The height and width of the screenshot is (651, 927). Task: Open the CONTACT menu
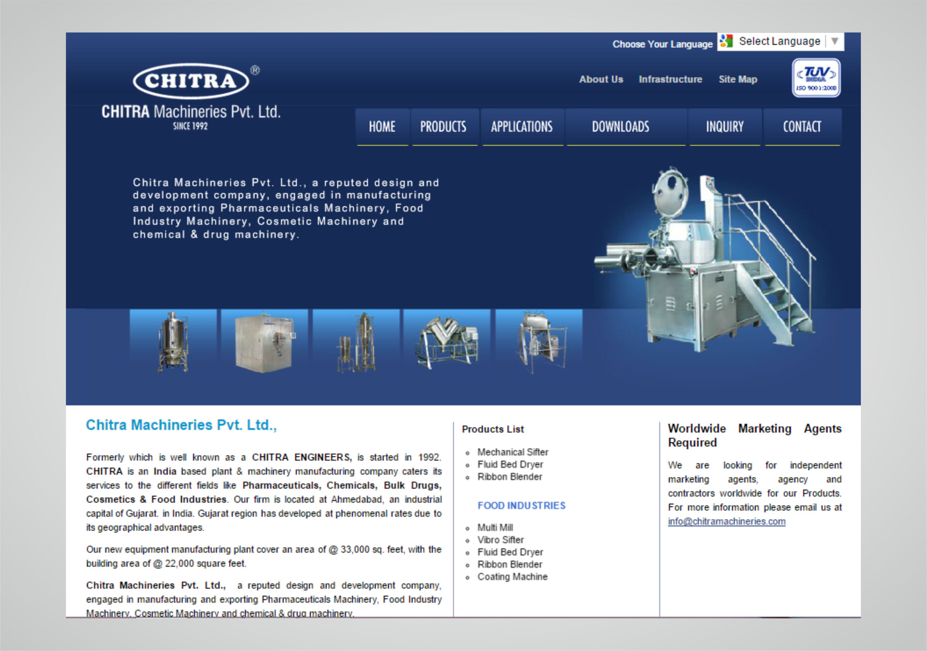tap(802, 127)
